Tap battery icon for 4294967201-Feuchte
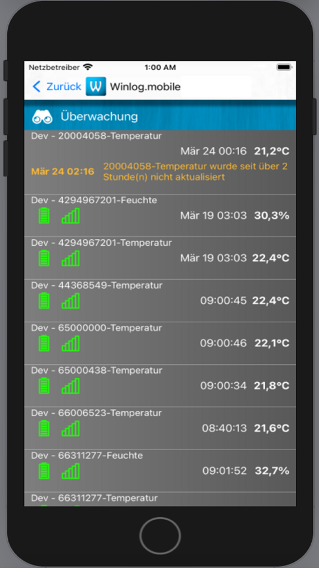 coord(44,215)
